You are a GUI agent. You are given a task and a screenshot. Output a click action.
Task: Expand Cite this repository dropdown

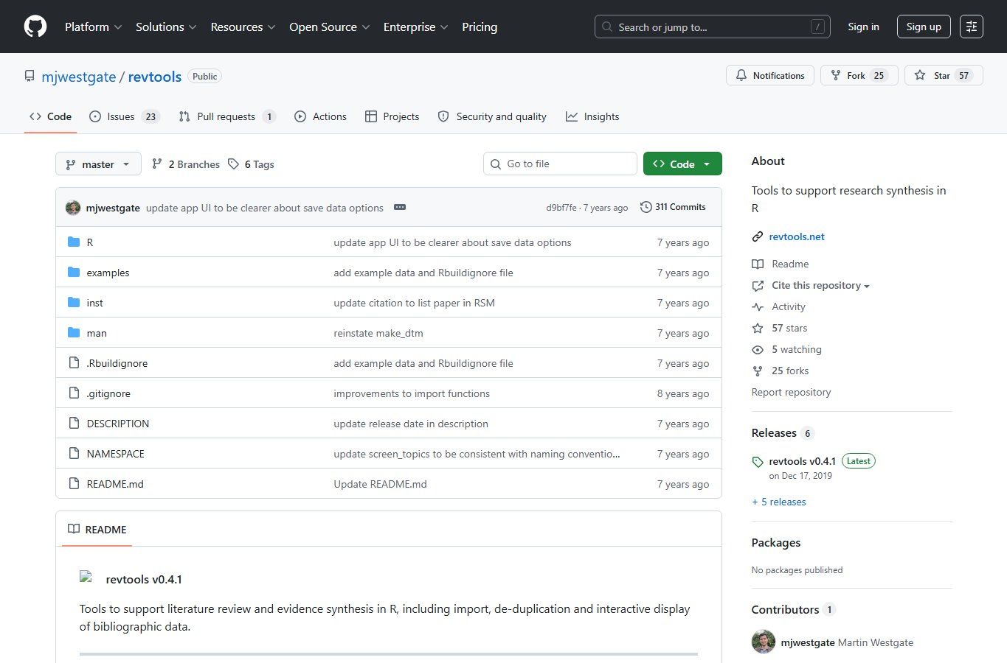point(820,286)
